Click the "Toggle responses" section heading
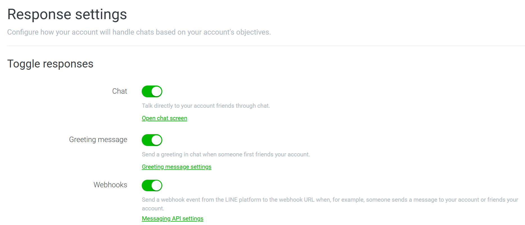This screenshot has width=525, height=225. (x=50, y=64)
